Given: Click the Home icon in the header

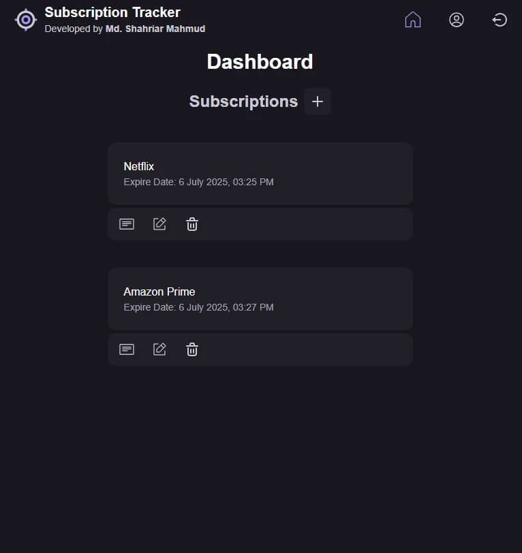Looking at the screenshot, I should click(413, 20).
